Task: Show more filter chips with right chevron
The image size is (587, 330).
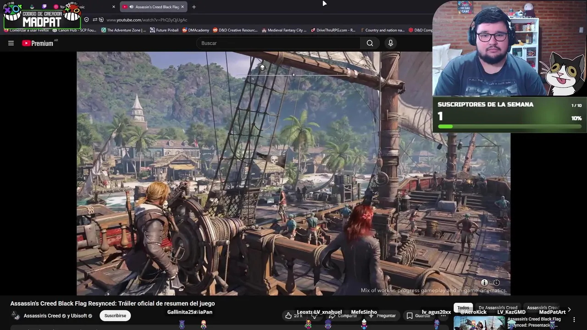Action: (569, 309)
